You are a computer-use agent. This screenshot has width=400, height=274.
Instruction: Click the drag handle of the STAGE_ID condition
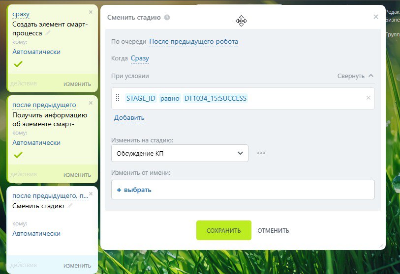(x=118, y=98)
